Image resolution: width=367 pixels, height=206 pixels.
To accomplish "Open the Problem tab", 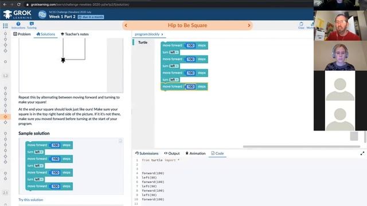I will tap(22, 34).
